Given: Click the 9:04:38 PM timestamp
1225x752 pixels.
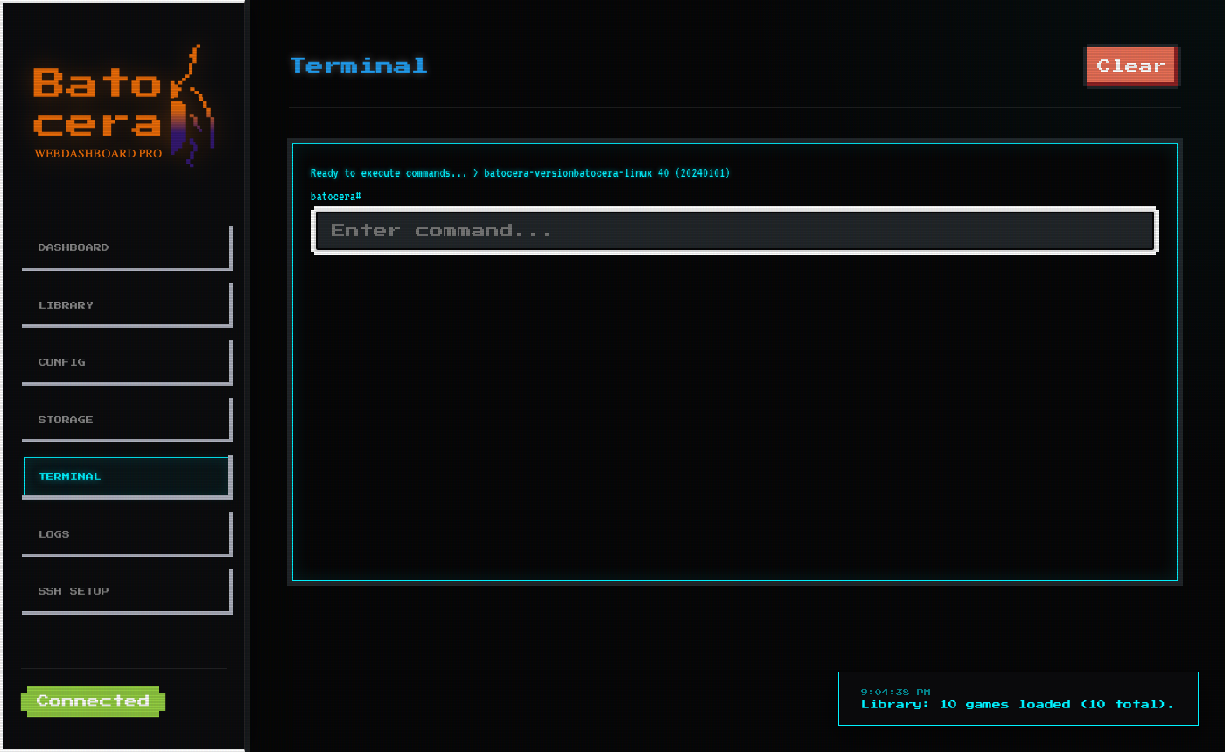Looking at the screenshot, I should (895, 692).
